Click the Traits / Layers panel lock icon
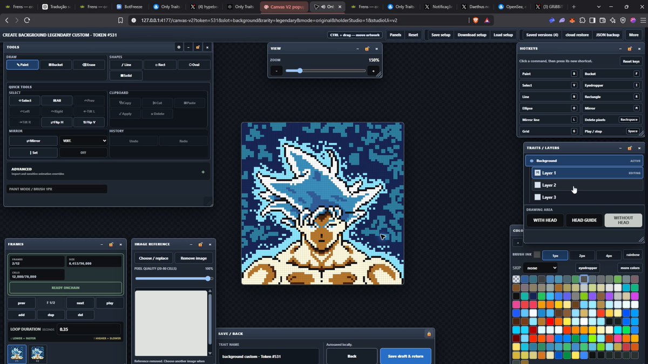The image size is (648, 364). coord(630,148)
